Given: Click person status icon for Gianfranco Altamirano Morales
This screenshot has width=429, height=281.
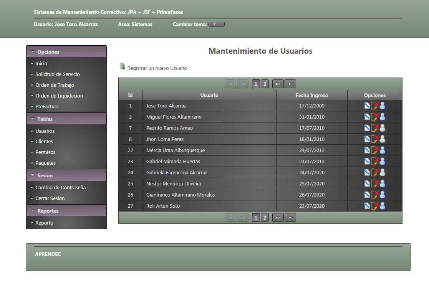Looking at the screenshot, I should click(383, 195).
